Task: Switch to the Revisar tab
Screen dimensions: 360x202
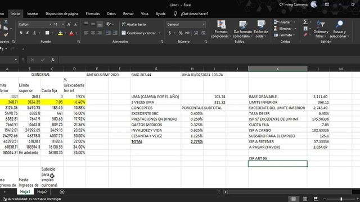Action: pyautogui.click(x=128, y=13)
